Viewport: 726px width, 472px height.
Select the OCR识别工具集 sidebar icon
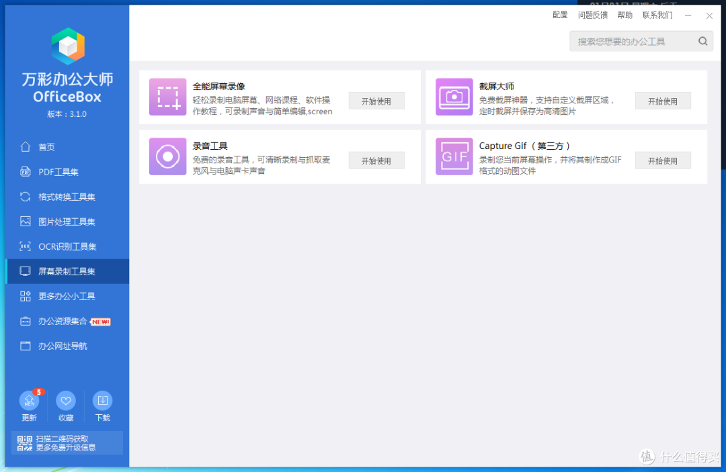pos(24,246)
